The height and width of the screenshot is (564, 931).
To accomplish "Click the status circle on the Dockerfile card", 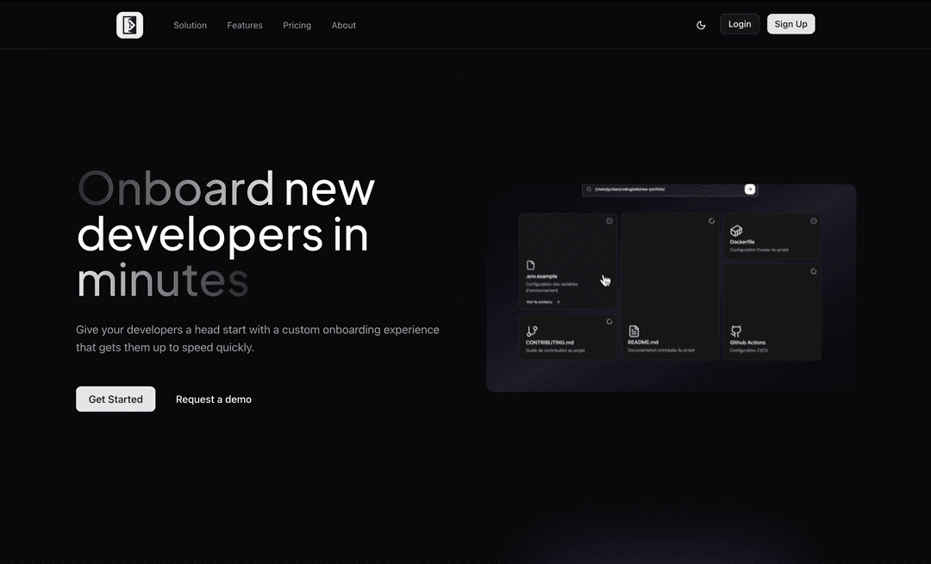I will coord(814,220).
